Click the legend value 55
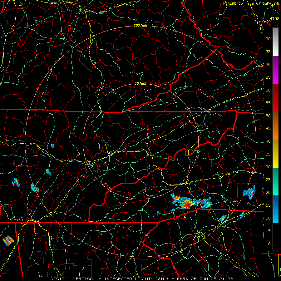This screenshot has height=281, width=281. 268,103
